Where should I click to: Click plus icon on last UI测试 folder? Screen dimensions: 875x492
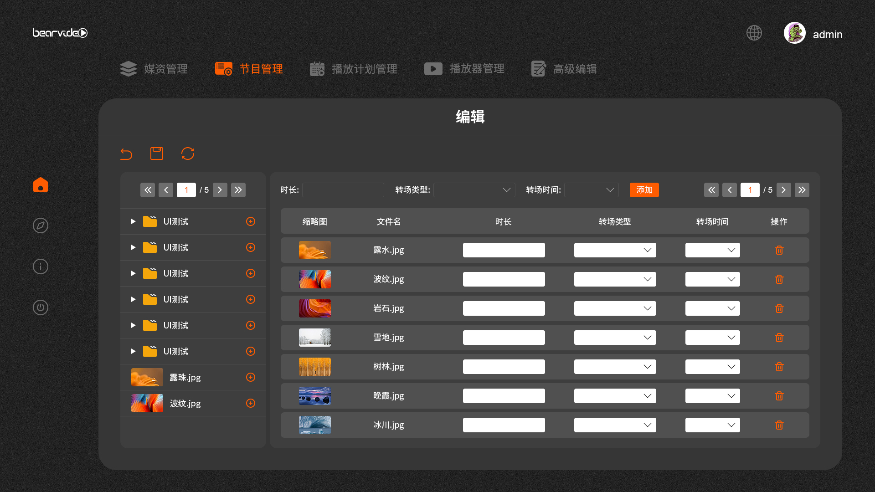pyautogui.click(x=251, y=351)
